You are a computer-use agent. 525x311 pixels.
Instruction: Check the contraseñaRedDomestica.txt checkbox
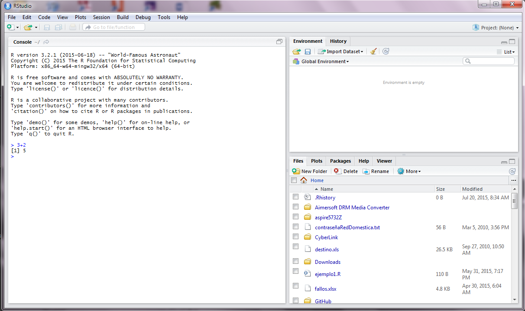(295, 227)
